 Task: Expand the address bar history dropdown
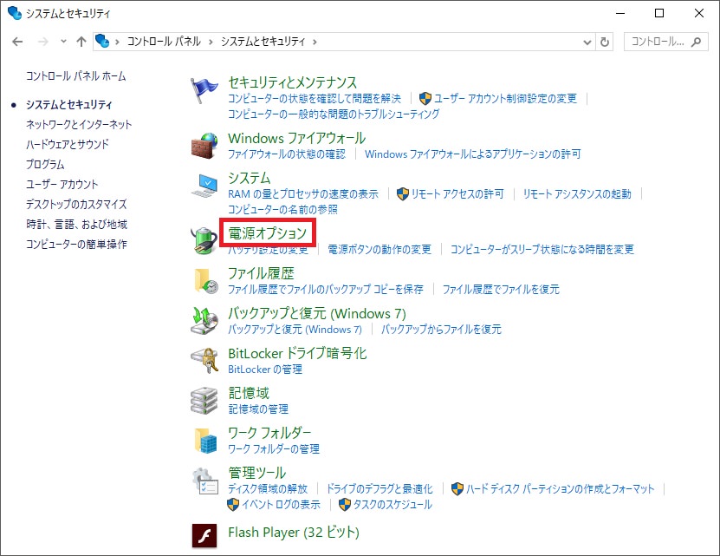point(587,43)
